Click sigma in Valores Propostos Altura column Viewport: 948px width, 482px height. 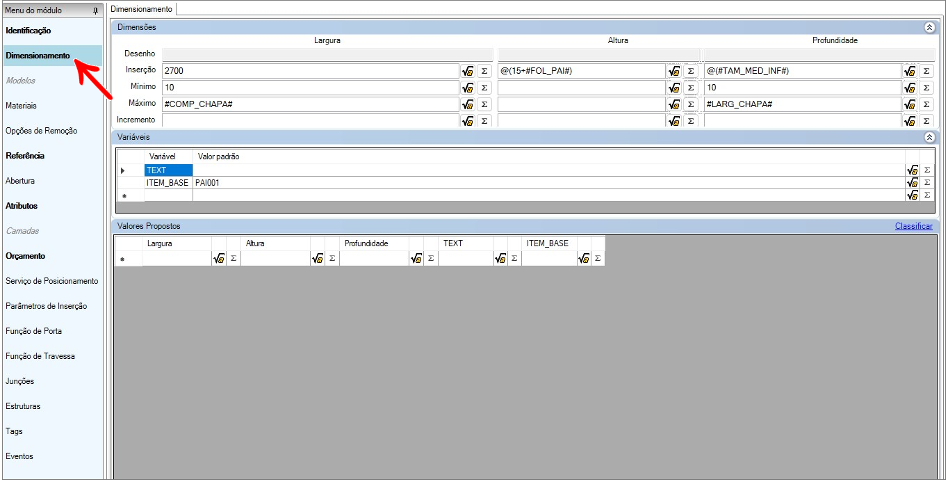pos(332,258)
